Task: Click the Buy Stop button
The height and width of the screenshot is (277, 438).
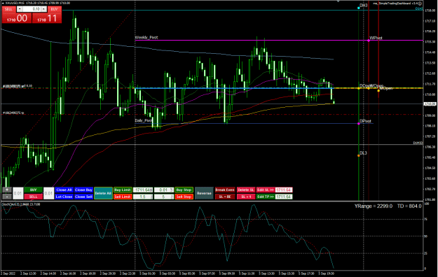Action: coord(184,190)
